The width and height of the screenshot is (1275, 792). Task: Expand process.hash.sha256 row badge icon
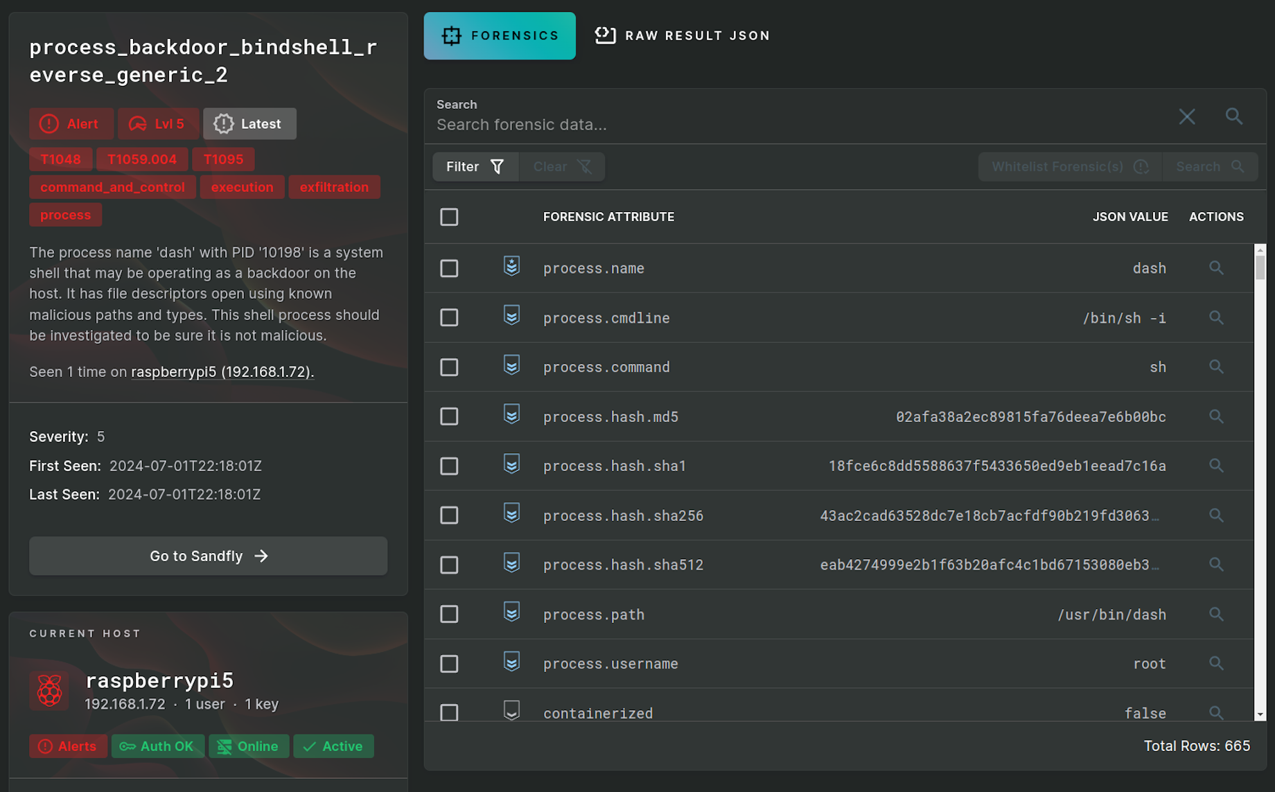[x=511, y=513]
